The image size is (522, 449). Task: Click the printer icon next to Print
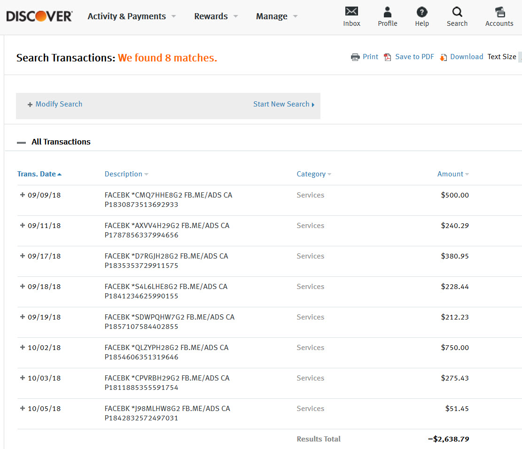355,57
